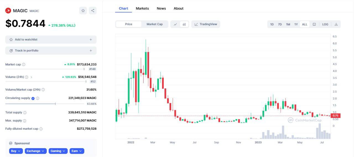Select the 7D time range

point(280,24)
